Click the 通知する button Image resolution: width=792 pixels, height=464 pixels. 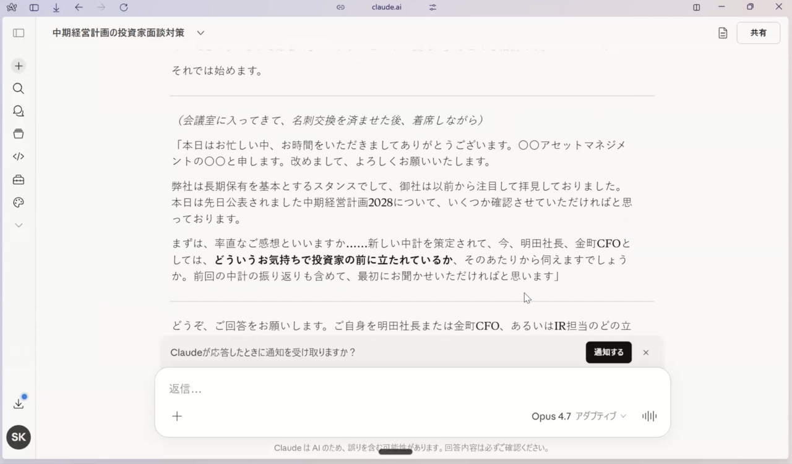tap(609, 352)
